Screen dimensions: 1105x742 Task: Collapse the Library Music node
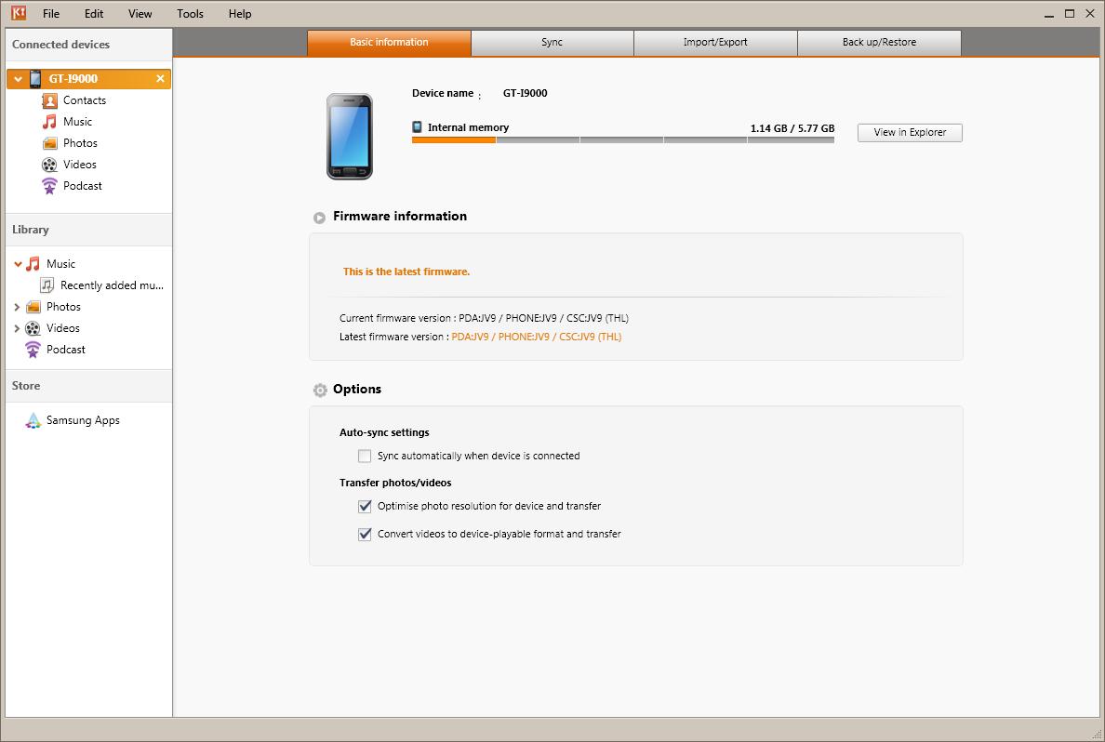tap(19, 264)
